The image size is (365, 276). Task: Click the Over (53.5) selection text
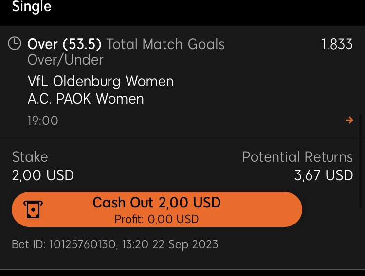click(x=64, y=44)
